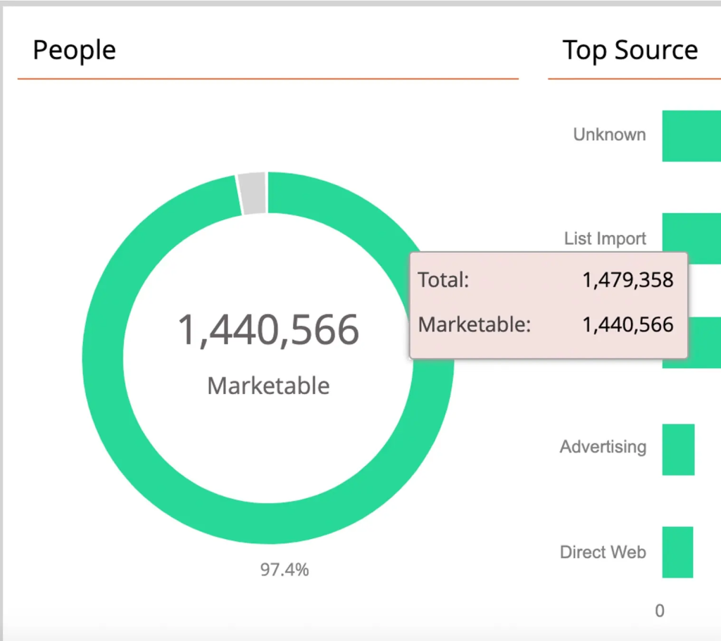Click the Advertising source bar

[679, 448]
